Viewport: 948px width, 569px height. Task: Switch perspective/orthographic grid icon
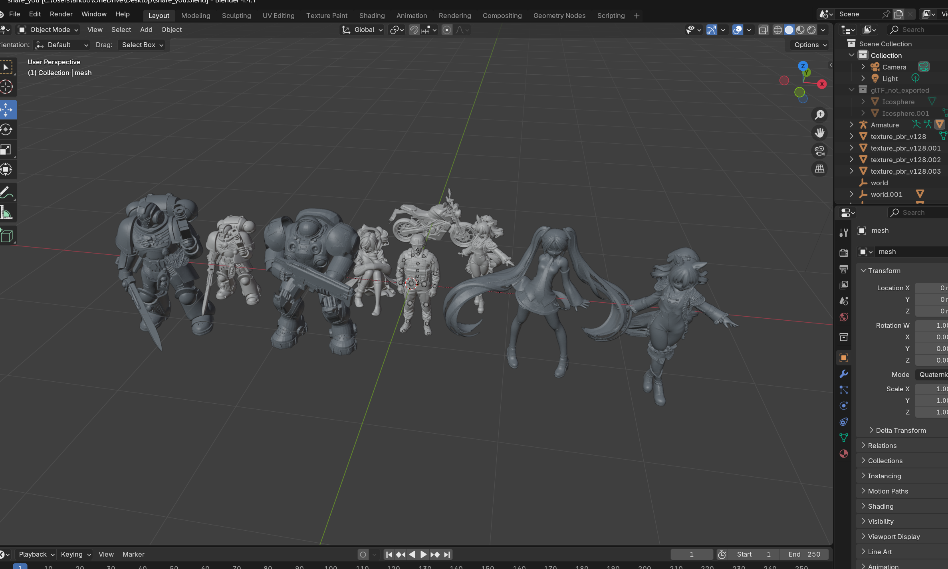[819, 169]
